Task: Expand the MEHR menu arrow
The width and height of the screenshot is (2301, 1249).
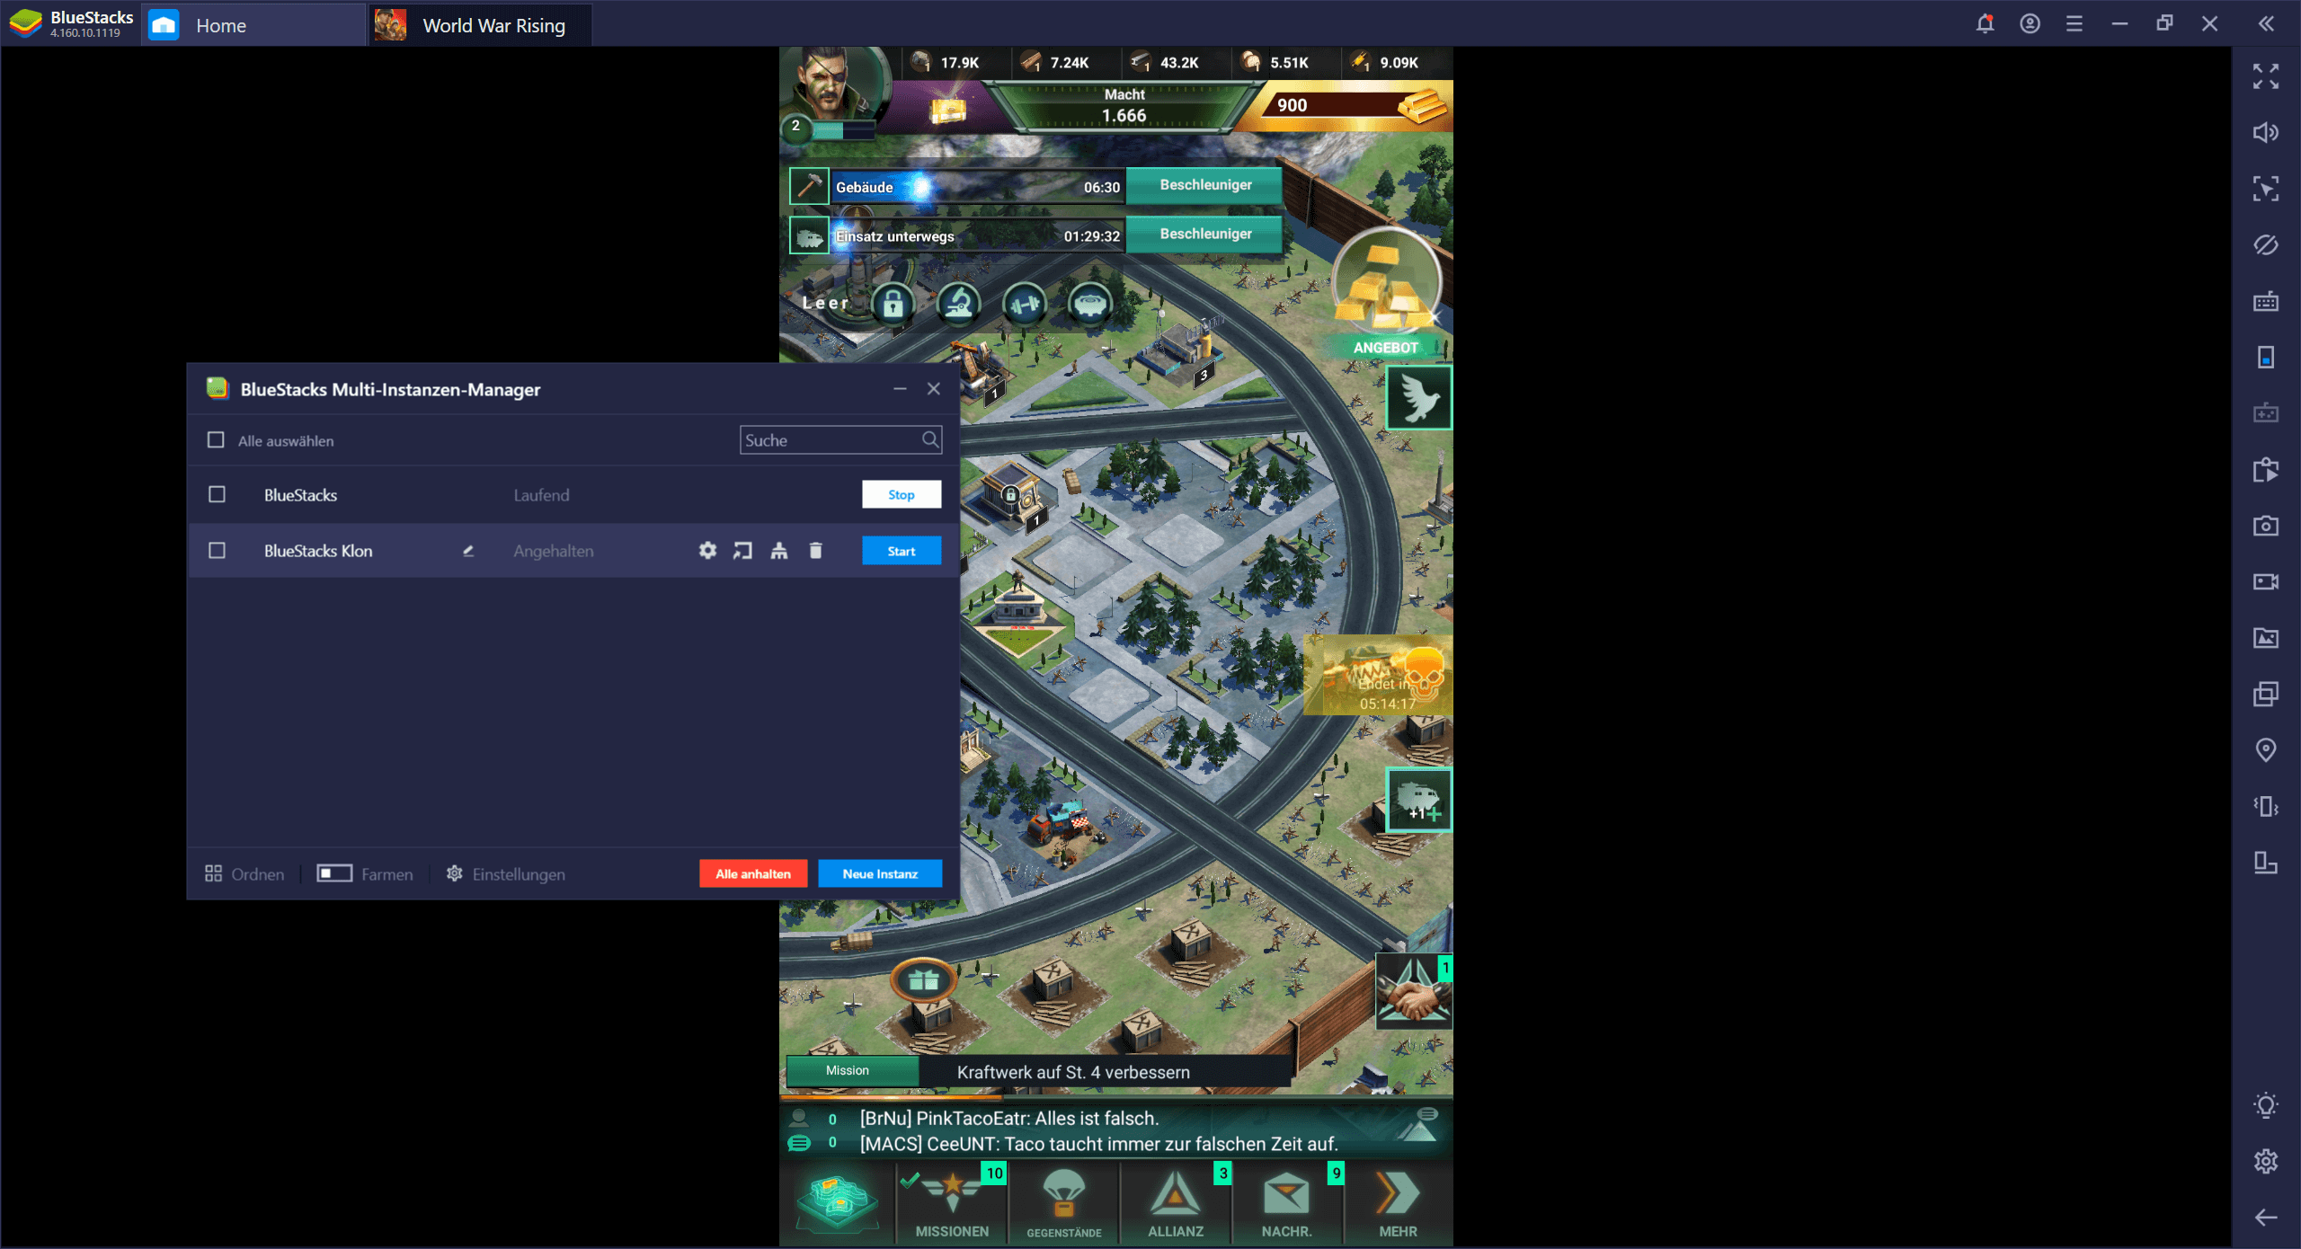Action: pos(1399,1204)
